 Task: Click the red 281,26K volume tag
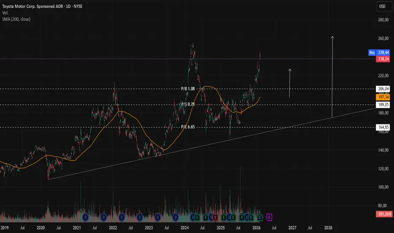384,214
